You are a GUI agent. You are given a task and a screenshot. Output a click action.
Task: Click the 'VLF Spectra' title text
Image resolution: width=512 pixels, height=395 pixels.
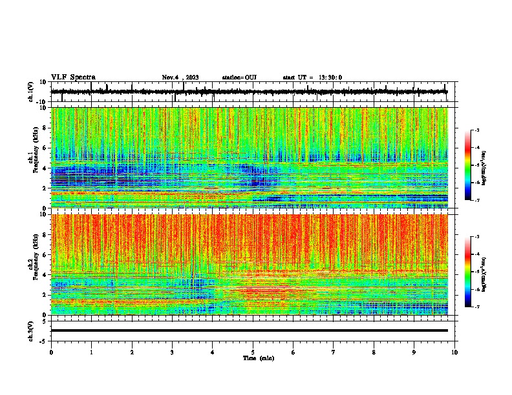(x=73, y=77)
